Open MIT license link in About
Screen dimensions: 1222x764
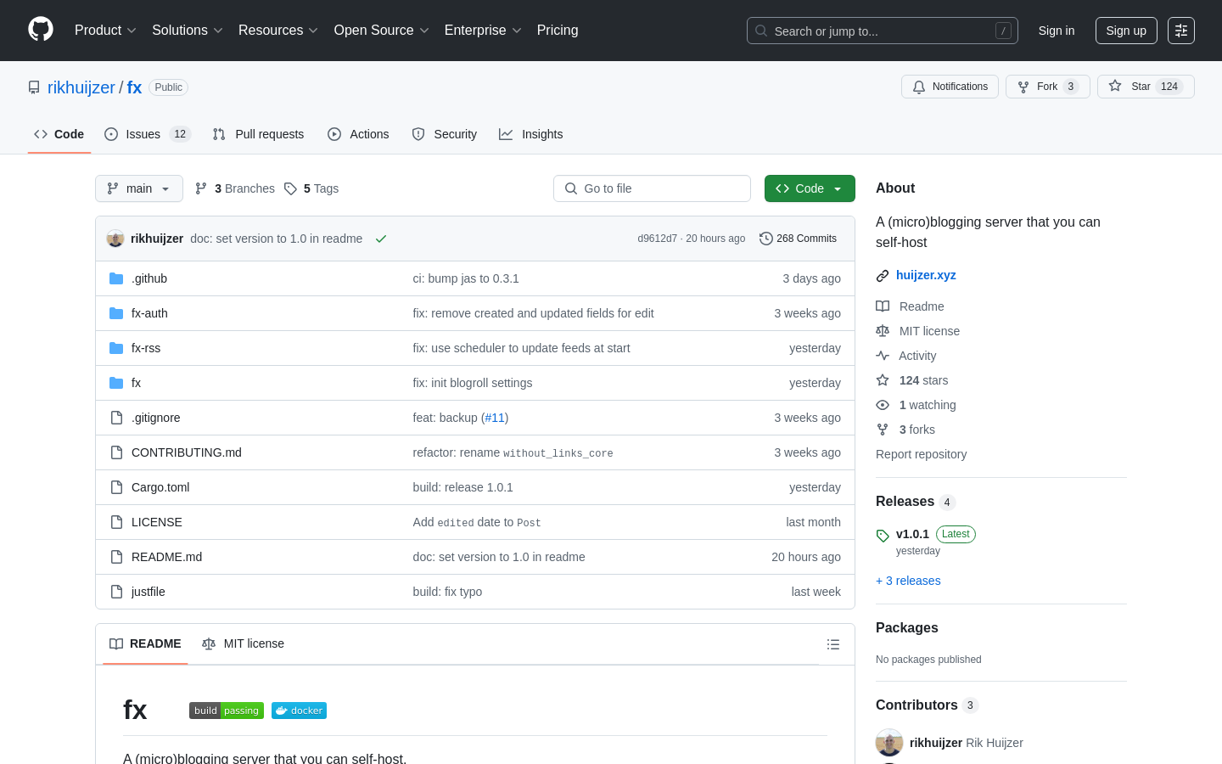(918, 331)
